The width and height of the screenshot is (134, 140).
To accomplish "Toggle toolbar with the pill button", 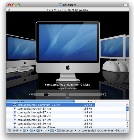I will [125, 5].
